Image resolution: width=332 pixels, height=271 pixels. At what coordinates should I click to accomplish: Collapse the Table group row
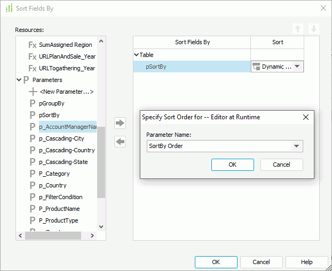pos(137,55)
